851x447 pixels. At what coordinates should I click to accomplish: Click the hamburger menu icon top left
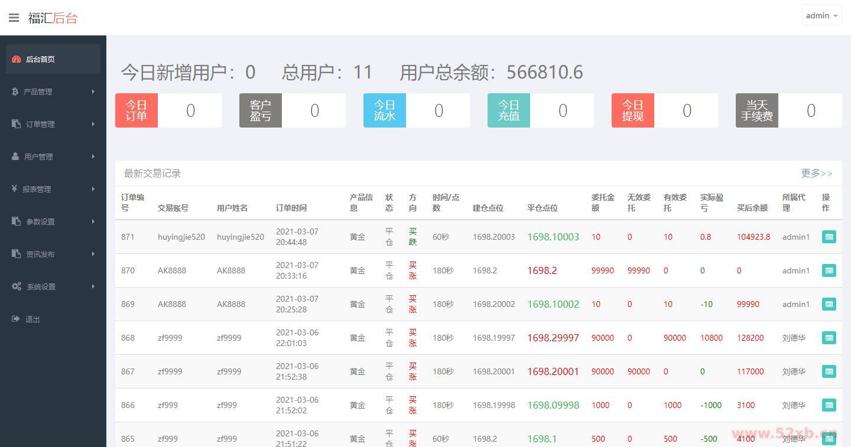tap(14, 17)
